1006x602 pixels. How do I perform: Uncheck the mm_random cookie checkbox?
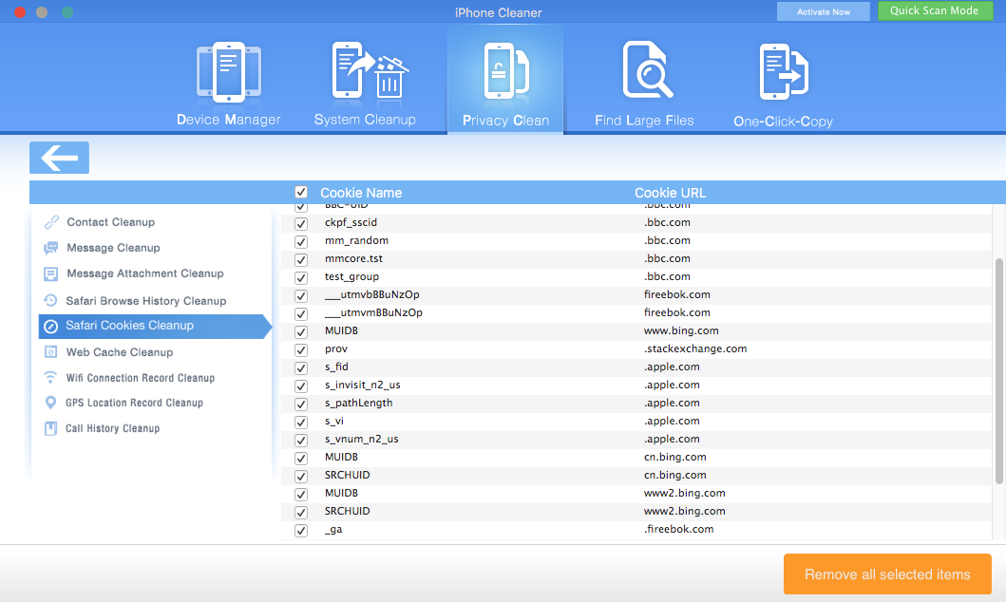301,242
